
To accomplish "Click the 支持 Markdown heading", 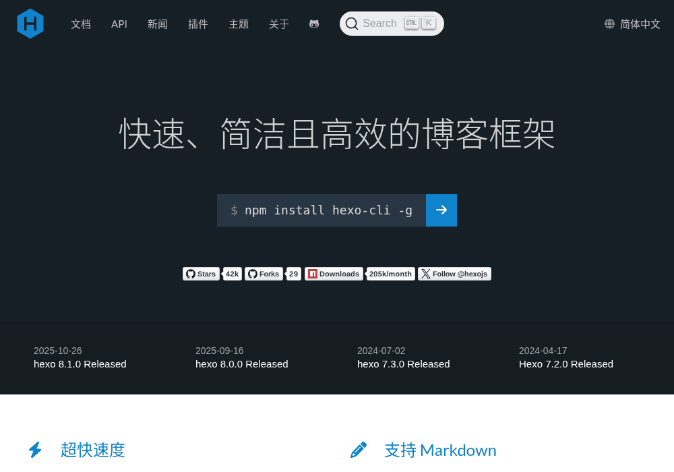I will [x=440, y=450].
